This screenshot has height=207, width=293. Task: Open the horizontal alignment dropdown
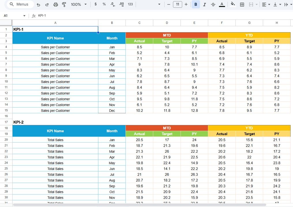tap(266, 4)
